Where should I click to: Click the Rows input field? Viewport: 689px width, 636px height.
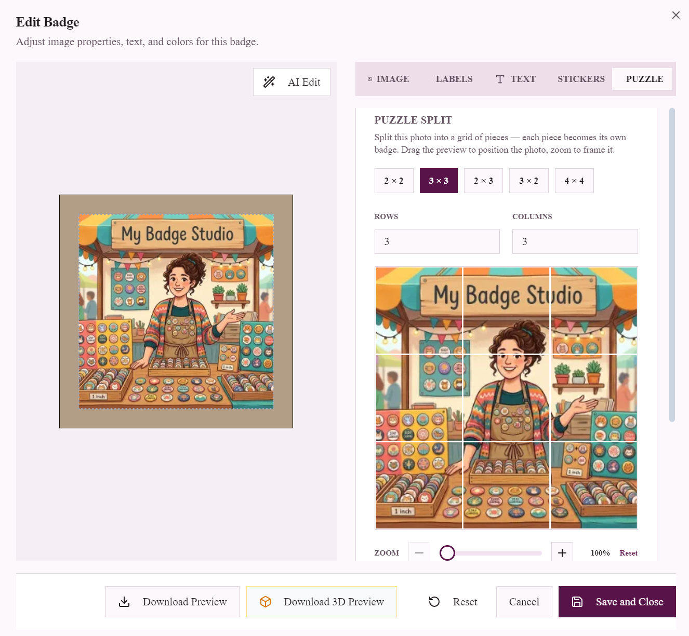pos(437,241)
